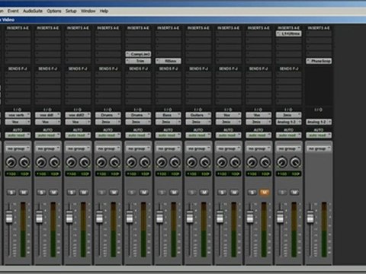Click left pan knob on vox ddl strip
The image size is (366, 274).
pyautogui.click(x=41, y=162)
